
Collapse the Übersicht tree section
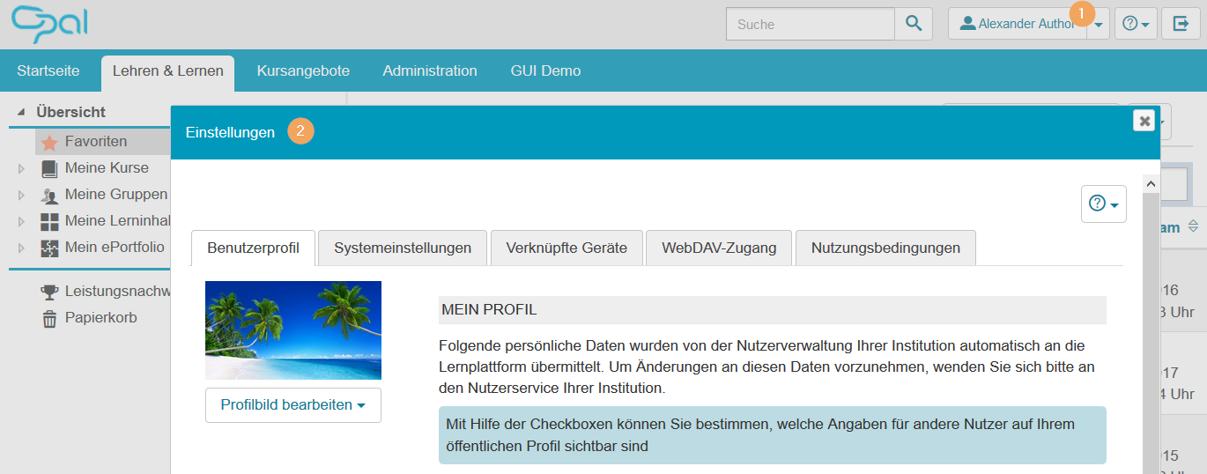tap(21, 112)
